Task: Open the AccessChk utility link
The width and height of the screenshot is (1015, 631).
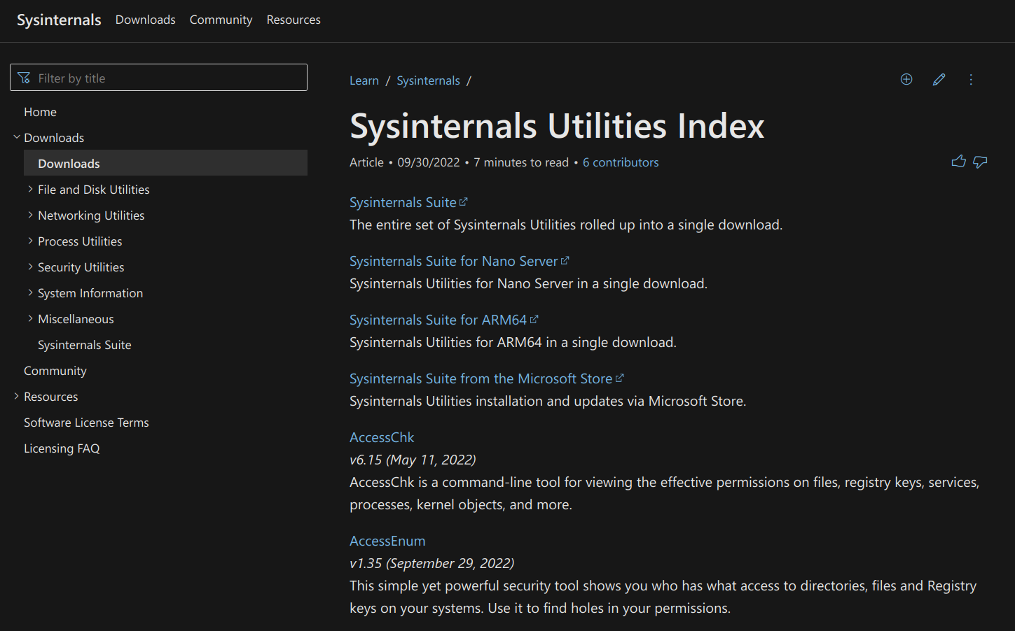Action: click(x=382, y=437)
